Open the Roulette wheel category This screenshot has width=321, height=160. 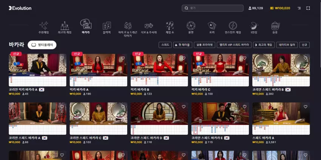[191, 28]
